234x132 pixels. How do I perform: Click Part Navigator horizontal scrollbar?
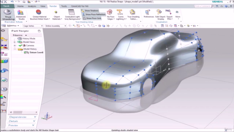point(23,112)
